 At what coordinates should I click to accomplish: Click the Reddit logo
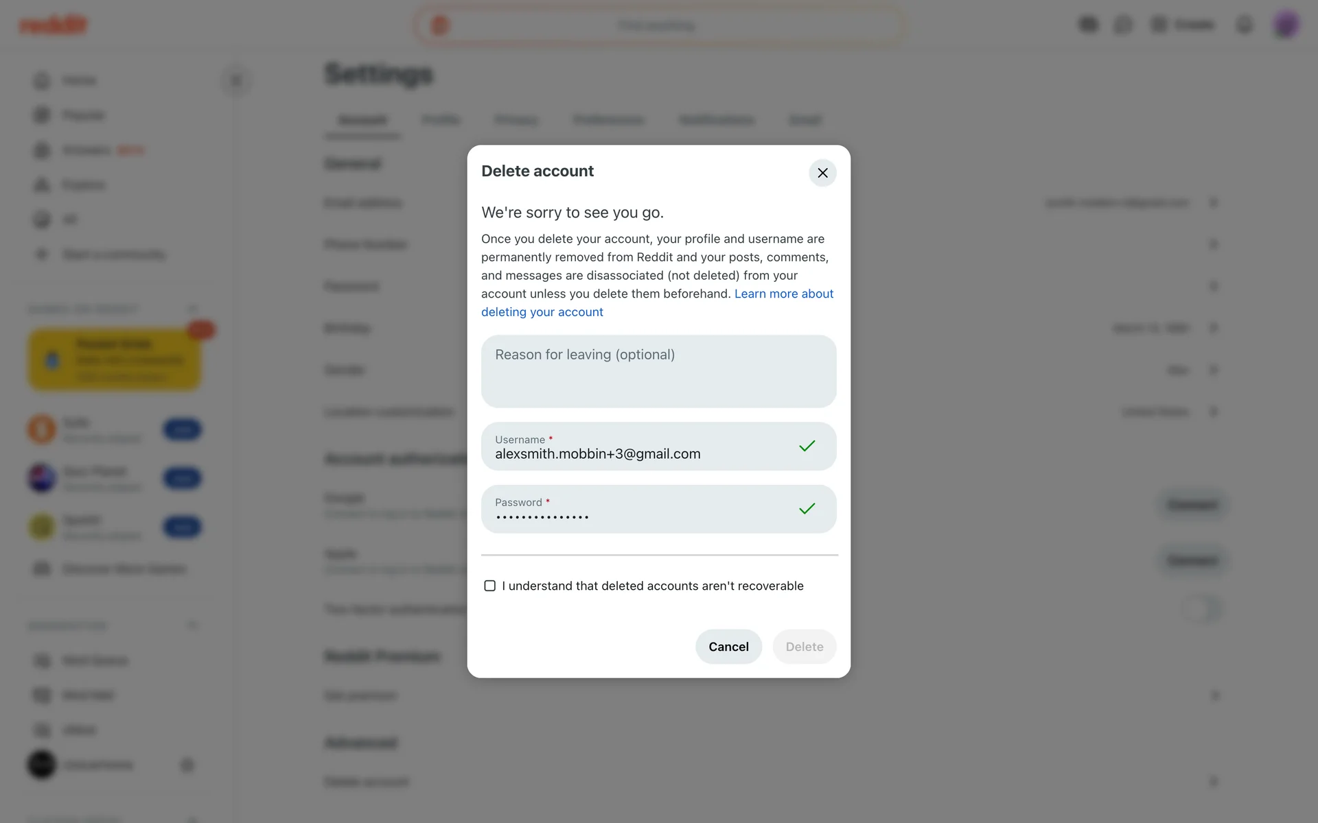(x=54, y=25)
